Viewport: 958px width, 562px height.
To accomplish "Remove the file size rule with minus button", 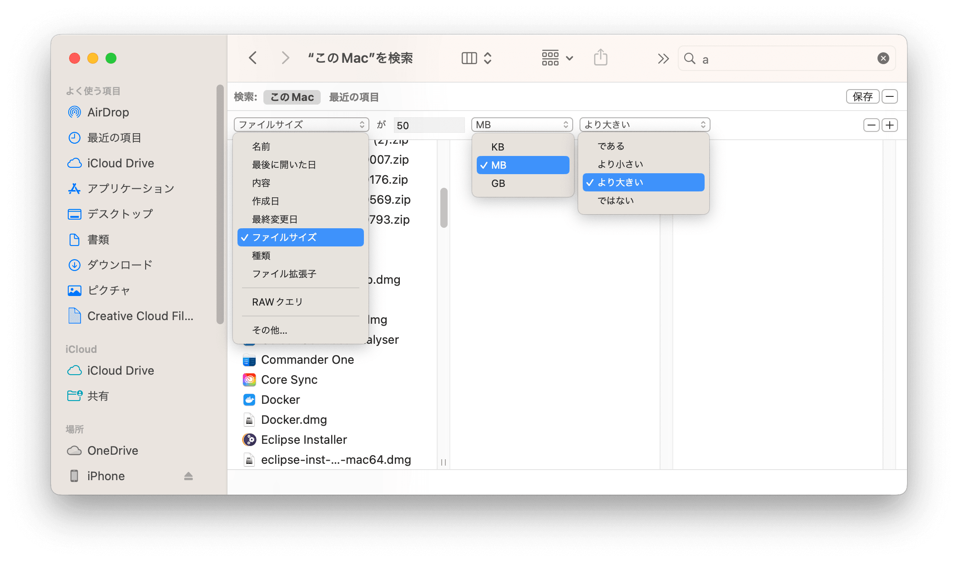I will (871, 125).
